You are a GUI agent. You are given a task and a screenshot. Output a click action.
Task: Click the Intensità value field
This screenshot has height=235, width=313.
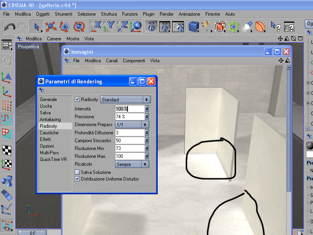click(130, 109)
